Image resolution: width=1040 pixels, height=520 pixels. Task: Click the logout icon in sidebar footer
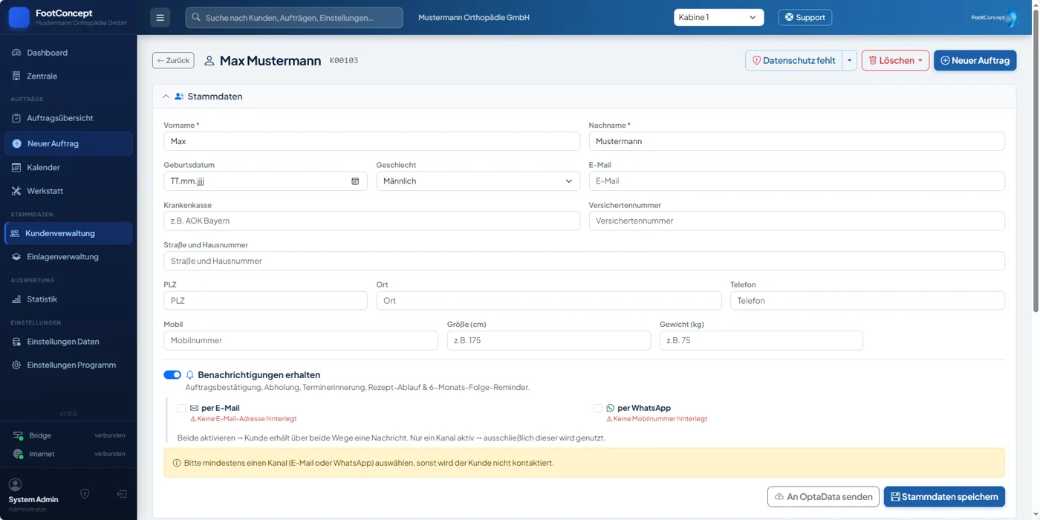click(122, 494)
